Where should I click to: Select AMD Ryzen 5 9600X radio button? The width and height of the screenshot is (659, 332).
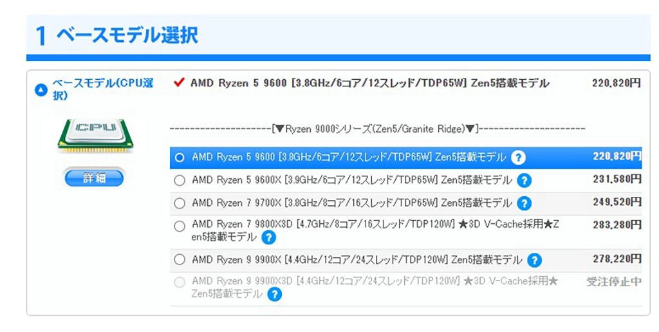(180, 180)
